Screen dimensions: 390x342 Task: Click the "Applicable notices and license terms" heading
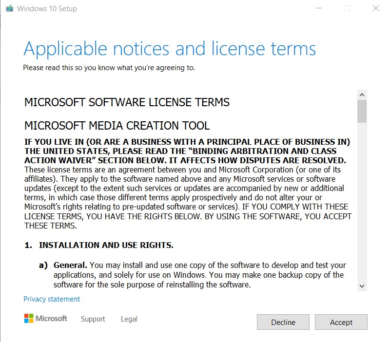[170, 49]
